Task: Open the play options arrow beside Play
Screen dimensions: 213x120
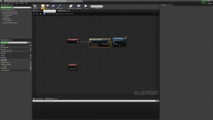Action: (x=90, y=7)
